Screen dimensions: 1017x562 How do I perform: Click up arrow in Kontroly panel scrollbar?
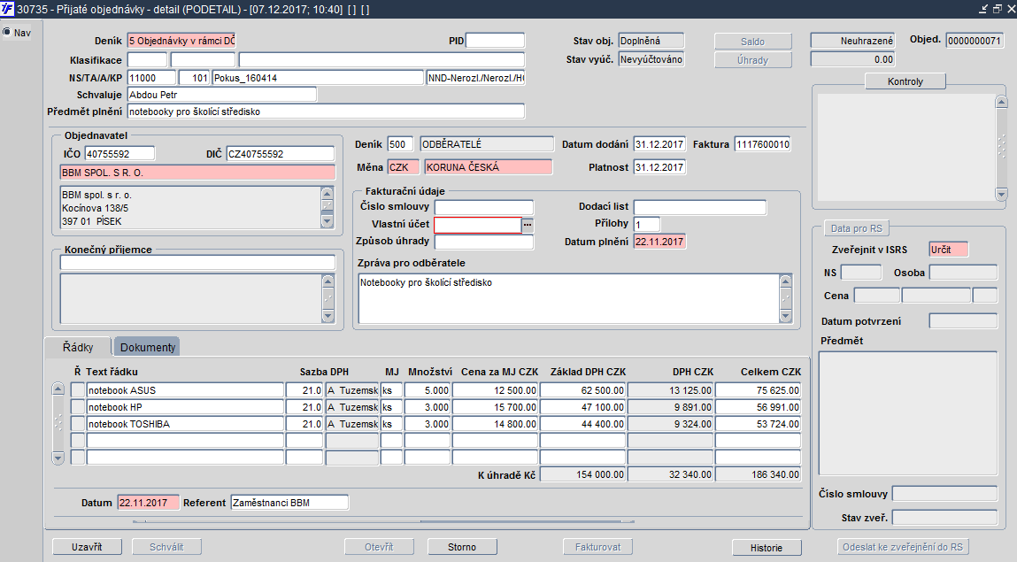point(1001,103)
